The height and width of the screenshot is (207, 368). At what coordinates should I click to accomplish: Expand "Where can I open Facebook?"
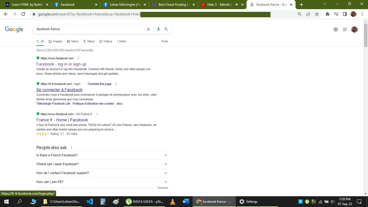[x=102, y=164]
